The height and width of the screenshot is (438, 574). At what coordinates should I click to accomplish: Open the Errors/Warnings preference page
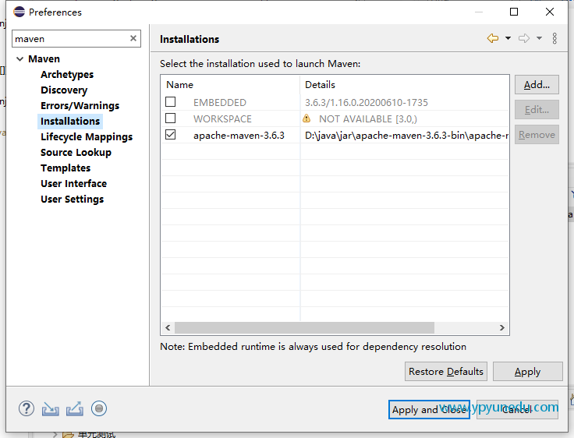pos(80,106)
